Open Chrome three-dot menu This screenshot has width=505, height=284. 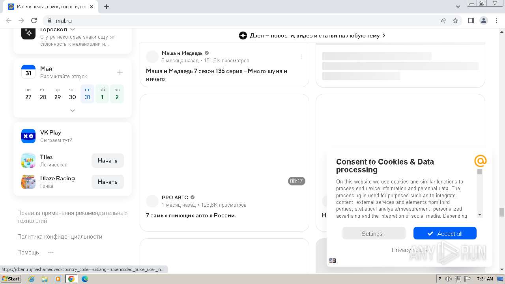pyautogui.click(x=496, y=21)
